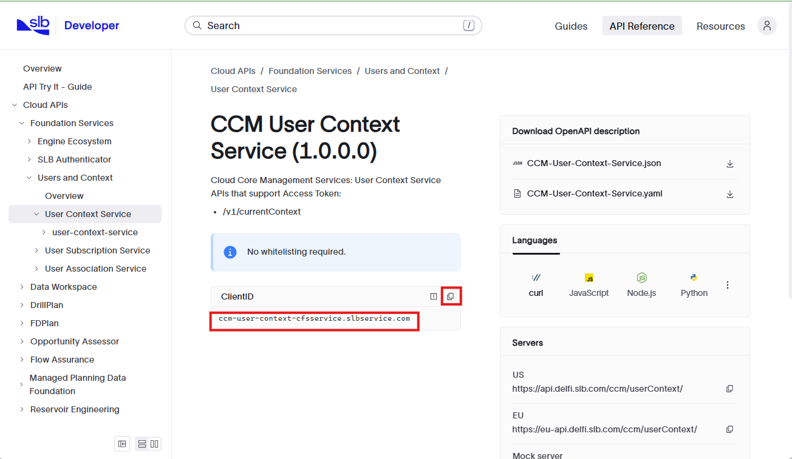Expand User Subscription Service
This screenshot has width=792, height=459.
click(x=36, y=250)
